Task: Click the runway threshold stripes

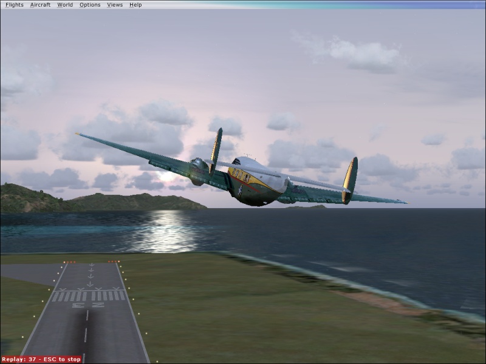Action: coord(89,295)
